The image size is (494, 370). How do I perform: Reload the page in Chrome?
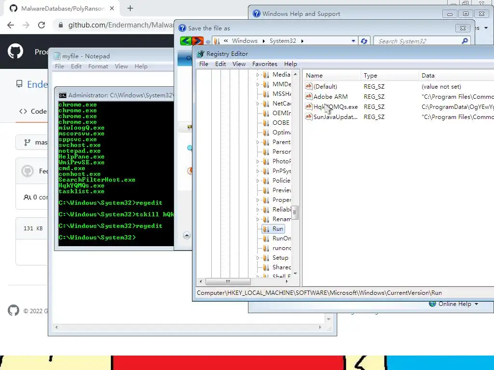[x=41, y=25]
